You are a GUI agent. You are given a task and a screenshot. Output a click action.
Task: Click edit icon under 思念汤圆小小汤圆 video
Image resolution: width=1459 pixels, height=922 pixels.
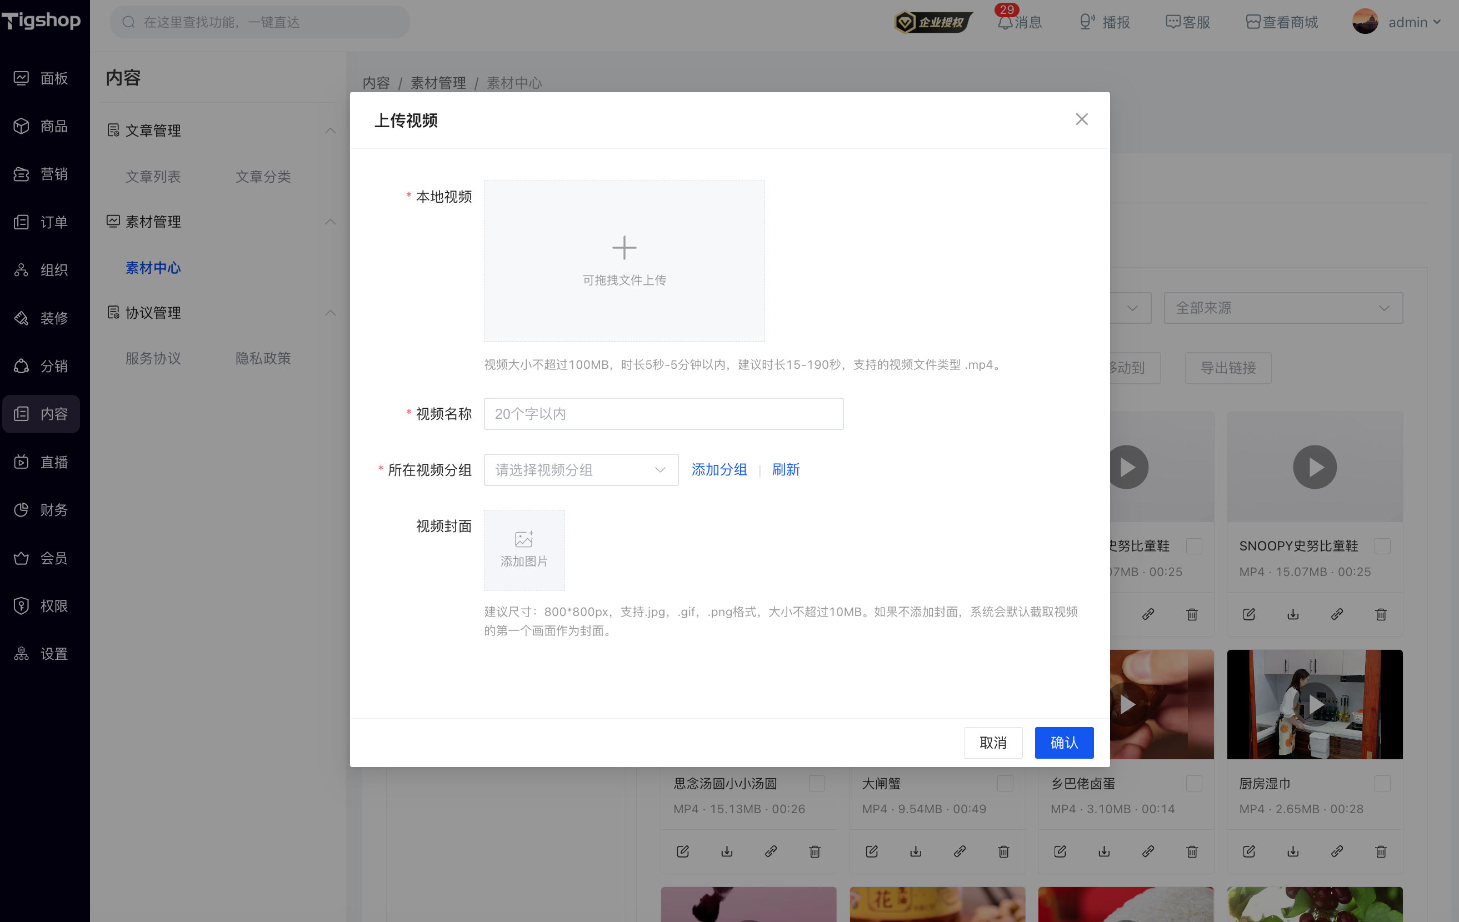(x=683, y=851)
